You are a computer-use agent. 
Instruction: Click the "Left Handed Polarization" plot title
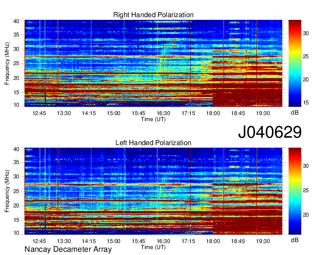coord(153,143)
